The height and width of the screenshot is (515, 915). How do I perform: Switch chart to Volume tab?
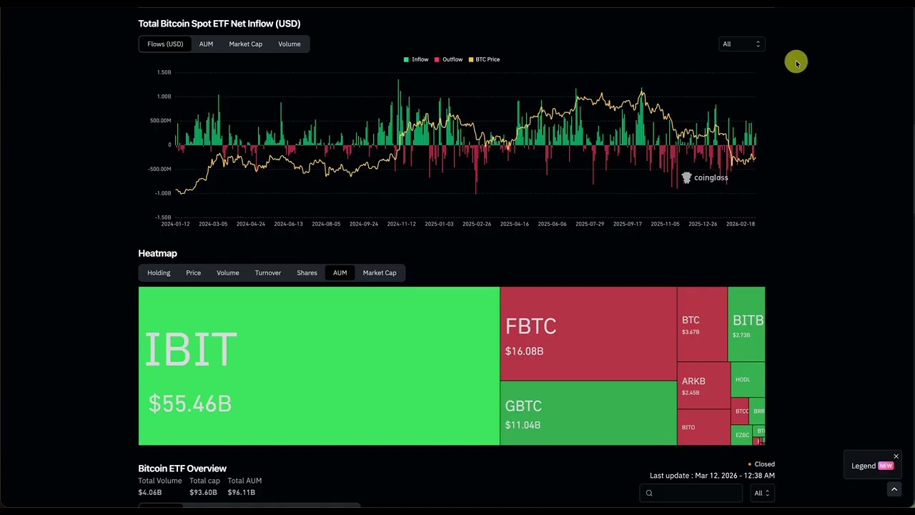tap(290, 44)
